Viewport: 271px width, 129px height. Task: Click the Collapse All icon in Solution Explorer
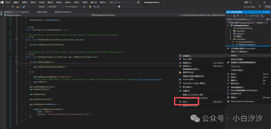[254, 16]
